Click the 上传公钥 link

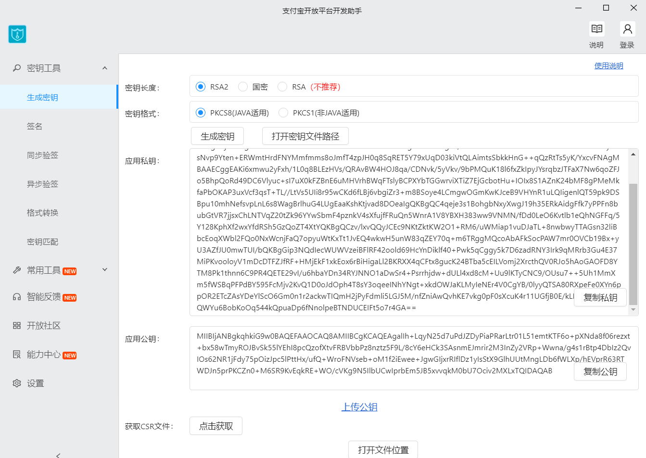[x=359, y=407]
